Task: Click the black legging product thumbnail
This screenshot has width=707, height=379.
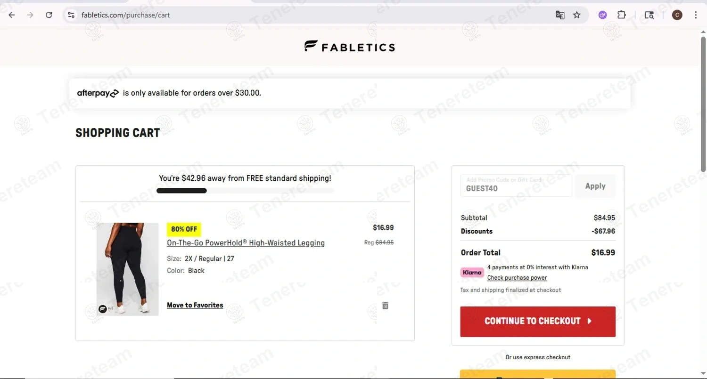Action: coord(128,269)
